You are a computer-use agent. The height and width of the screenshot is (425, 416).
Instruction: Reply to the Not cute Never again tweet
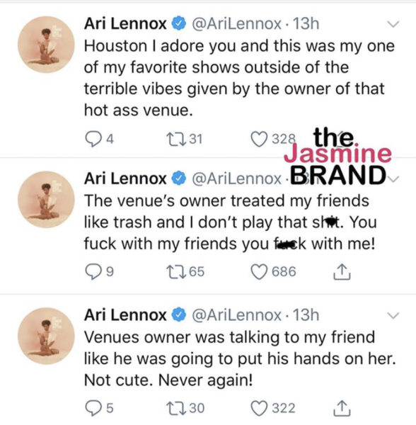click(x=93, y=408)
